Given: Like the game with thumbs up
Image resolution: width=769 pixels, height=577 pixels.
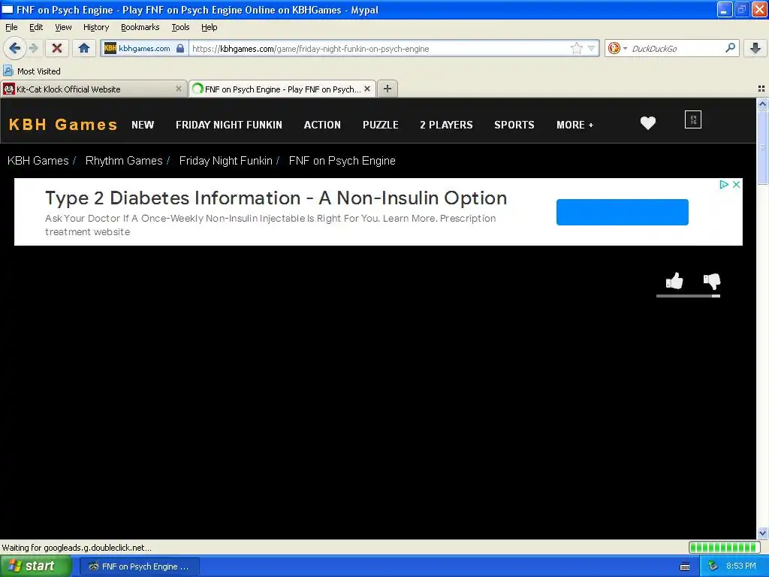Looking at the screenshot, I should click(674, 281).
